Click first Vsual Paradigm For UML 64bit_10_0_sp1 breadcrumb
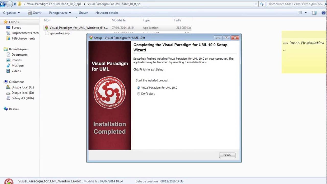Screen dimensions: 327x184 point(54,4)
